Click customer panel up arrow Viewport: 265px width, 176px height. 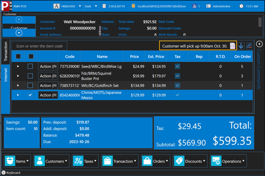pyautogui.click(x=19, y=19)
